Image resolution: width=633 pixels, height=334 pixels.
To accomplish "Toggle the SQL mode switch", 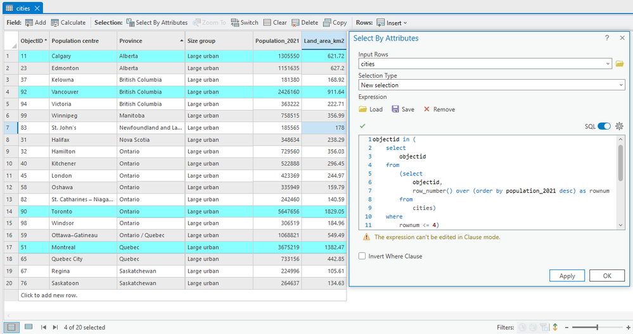I will point(604,126).
